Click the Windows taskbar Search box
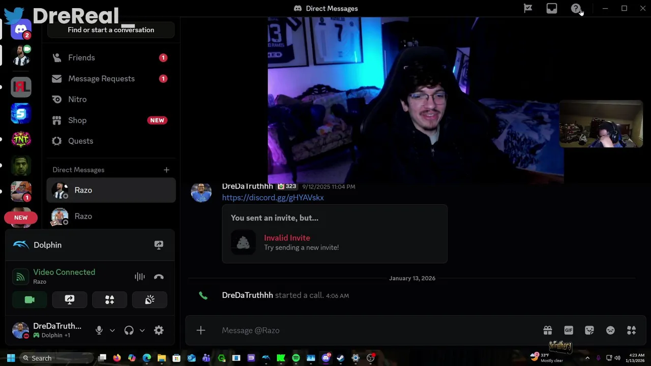This screenshot has width=651, height=366. [56, 358]
